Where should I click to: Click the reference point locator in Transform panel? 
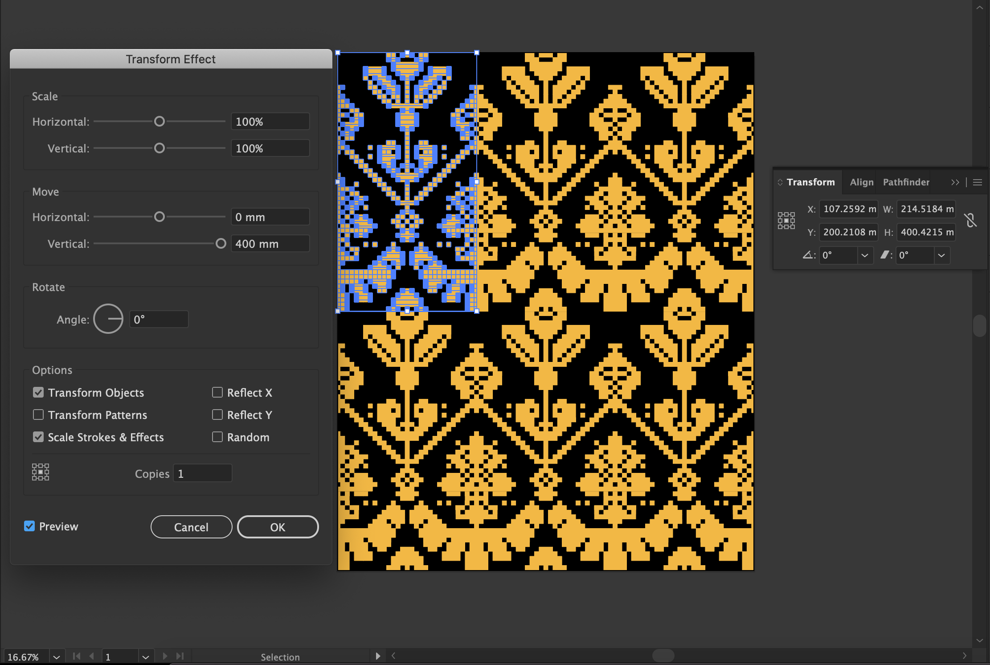(786, 220)
